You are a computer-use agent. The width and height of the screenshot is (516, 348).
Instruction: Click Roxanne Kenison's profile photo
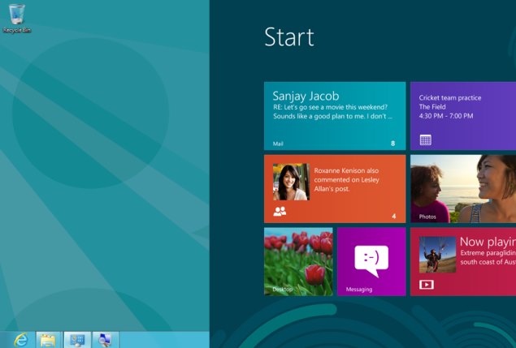(x=290, y=182)
